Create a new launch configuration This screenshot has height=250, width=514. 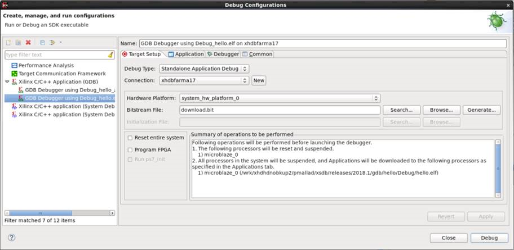point(8,43)
